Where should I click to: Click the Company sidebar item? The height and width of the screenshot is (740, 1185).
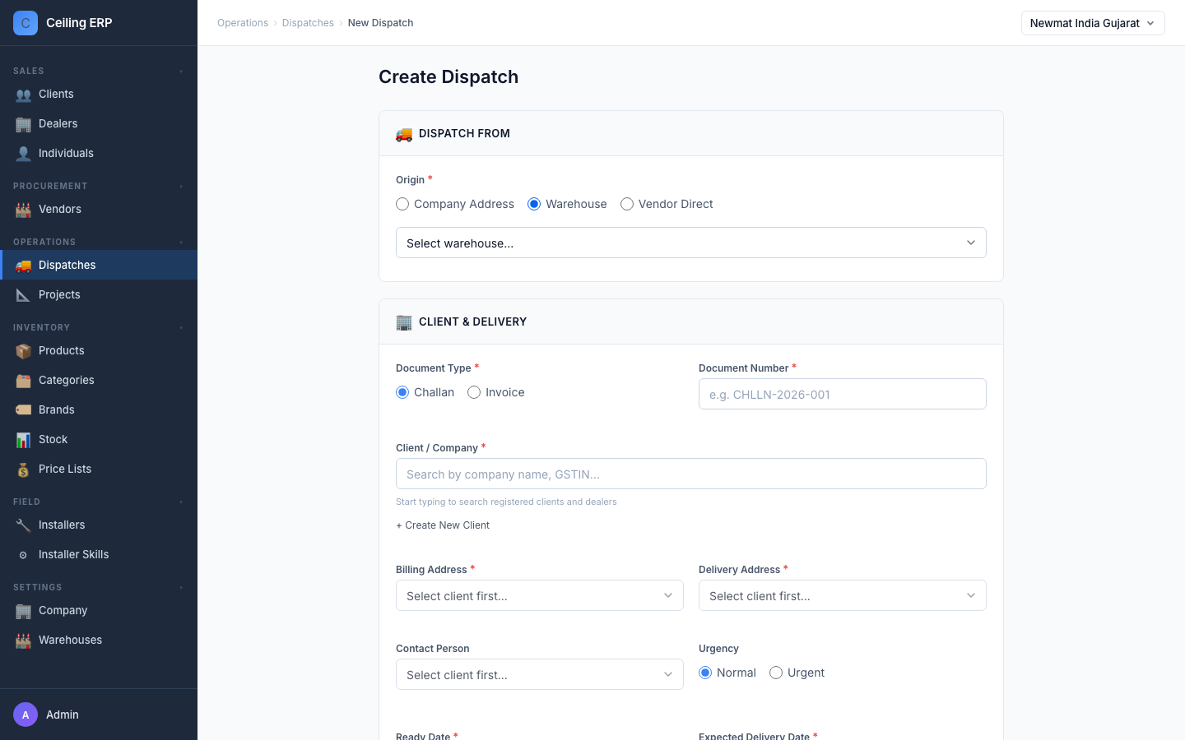pos(99,610)
